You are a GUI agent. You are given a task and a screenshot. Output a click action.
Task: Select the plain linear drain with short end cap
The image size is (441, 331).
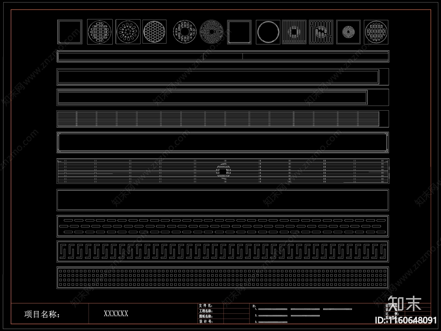coord(223,77)
